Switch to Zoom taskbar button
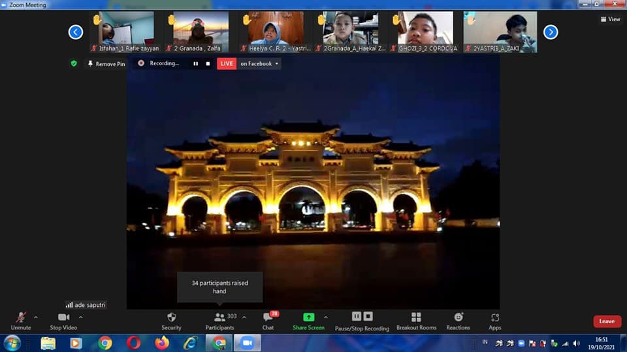Screen dimensions: 627x352 pyautogui.click(x=247, y=344)
